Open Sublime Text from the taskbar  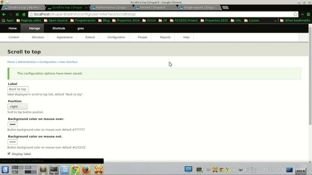43,170
